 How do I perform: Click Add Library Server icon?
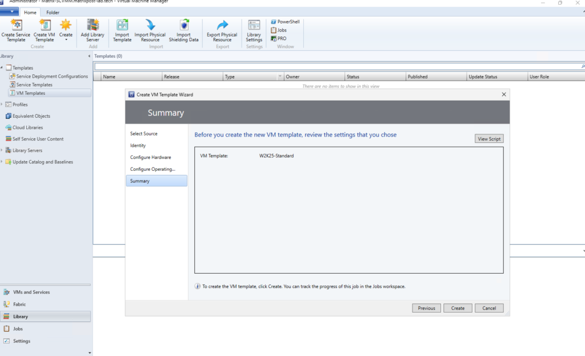(93, 30)
